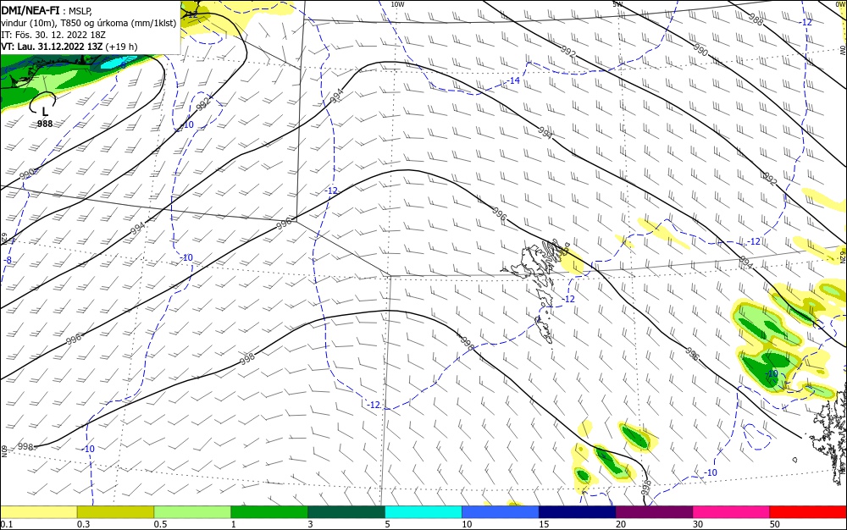Screen dimensions: 847x530
Task: Click the '15' legend scale number
Action: [544, 524]
